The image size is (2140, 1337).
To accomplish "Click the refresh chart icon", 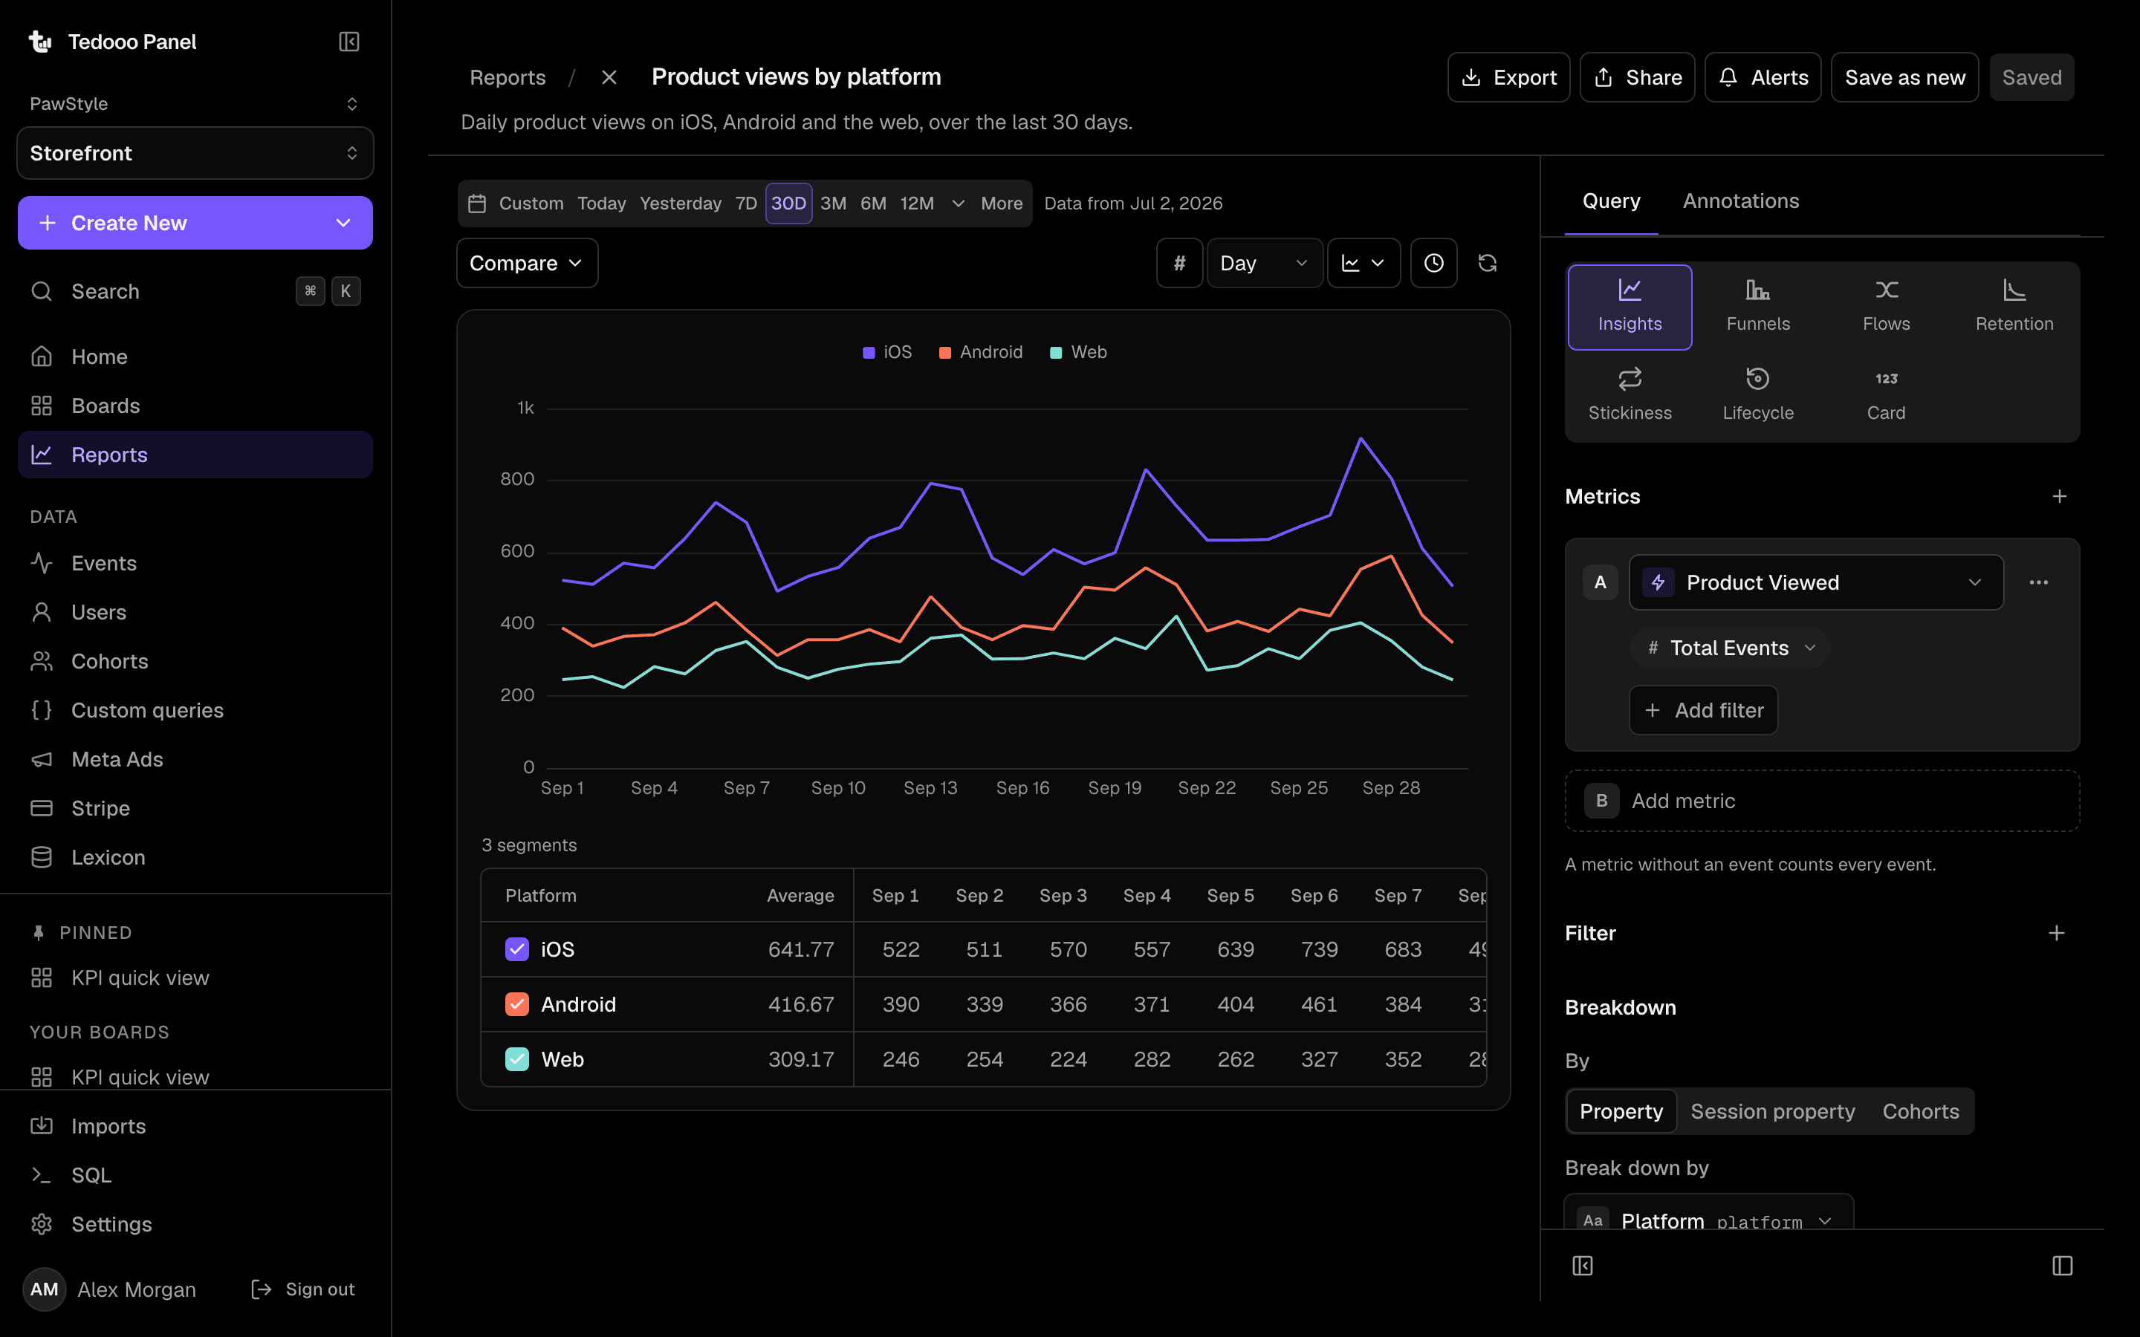I will coord(1488,263).
